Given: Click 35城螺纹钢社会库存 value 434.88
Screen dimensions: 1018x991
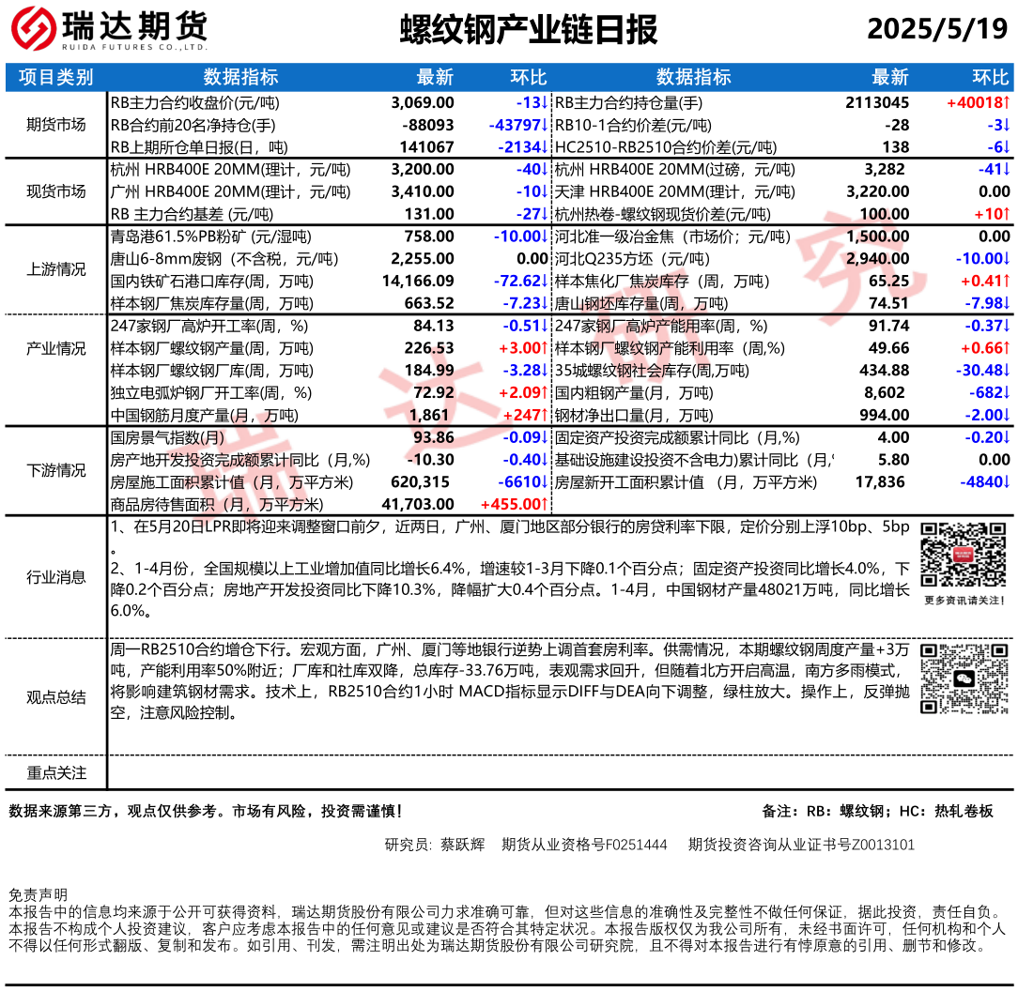Looking at the screenshot, I should pyautogui.click(x=885, y=371).
